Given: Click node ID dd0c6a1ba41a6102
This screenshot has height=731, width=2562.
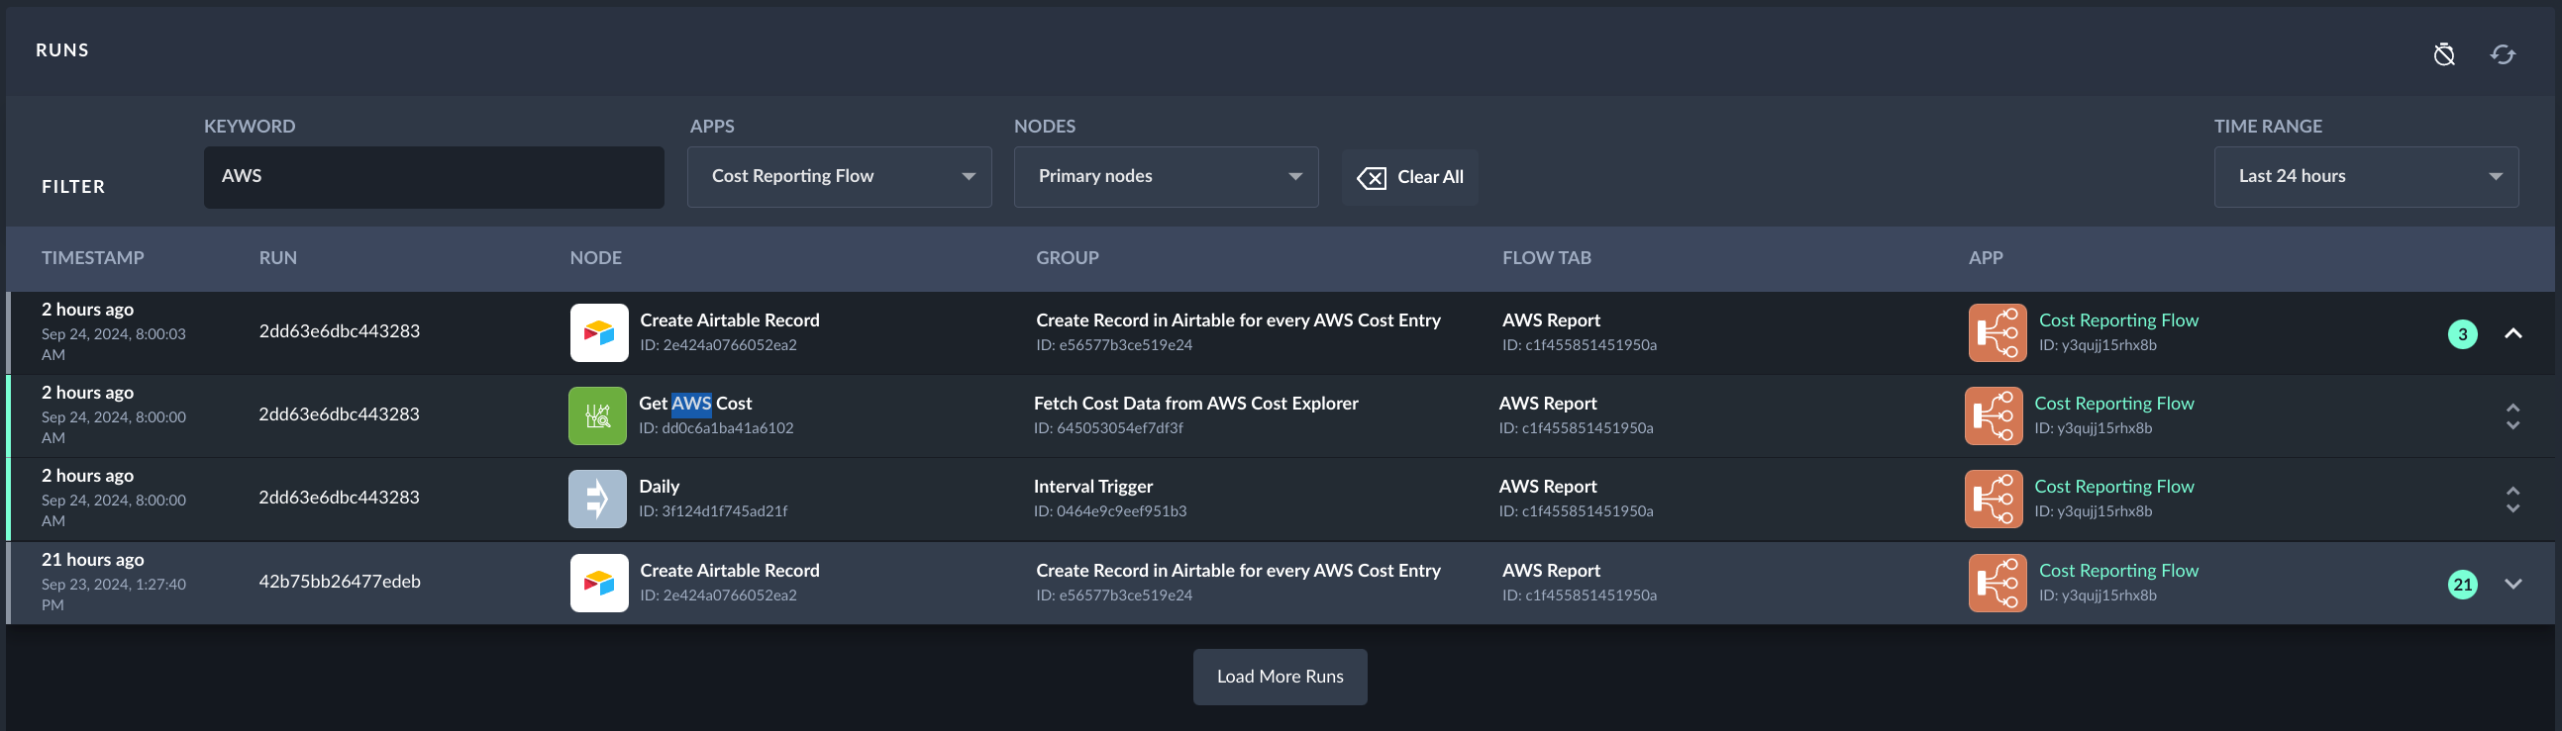Looking at the screenshot, I should click(x=715, y=428).
